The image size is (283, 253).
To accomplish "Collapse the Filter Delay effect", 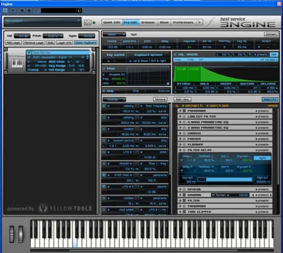I will point(180,150).
